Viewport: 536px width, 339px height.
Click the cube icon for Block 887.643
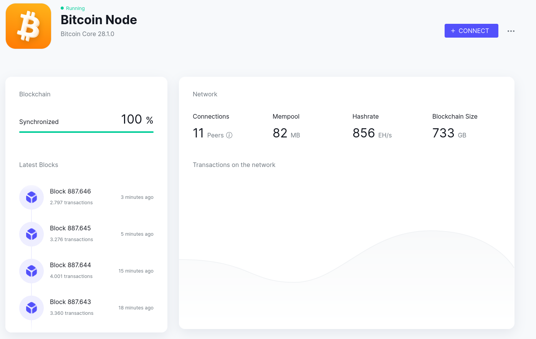coord(31,308)
